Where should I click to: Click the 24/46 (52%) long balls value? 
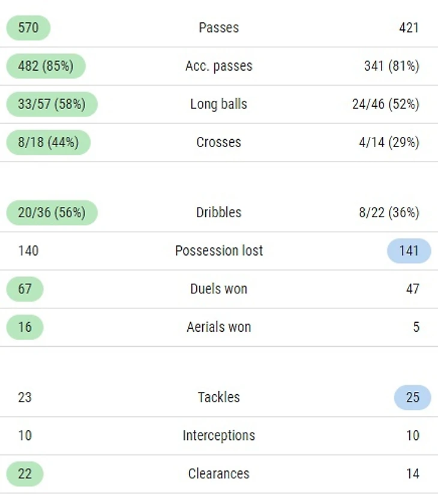(x=386, y=104)
